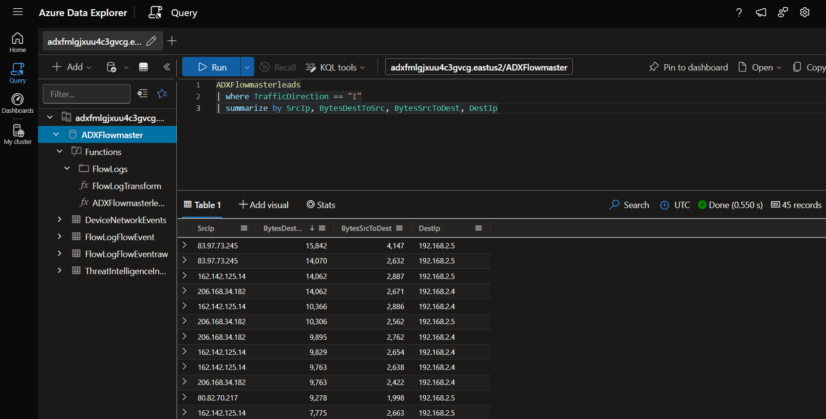Screen dimensions: 826x419
Task: Search the results grid
Action: pos(629,205)
